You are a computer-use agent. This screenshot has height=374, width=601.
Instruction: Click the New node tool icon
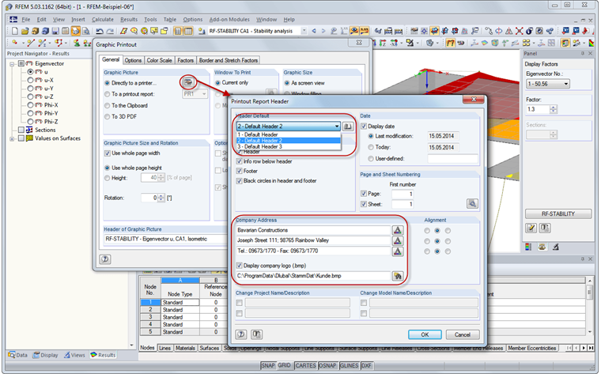coord(14,43)
